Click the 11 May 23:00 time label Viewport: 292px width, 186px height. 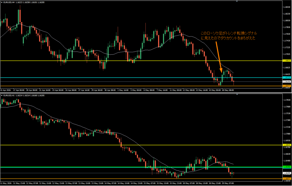point(19,183)
